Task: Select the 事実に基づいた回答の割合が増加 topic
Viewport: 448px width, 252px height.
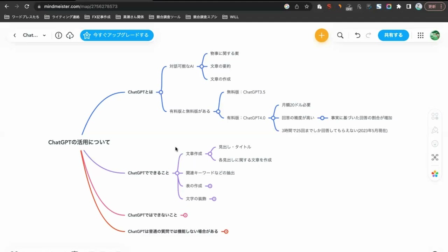Action: coord(362,118)
